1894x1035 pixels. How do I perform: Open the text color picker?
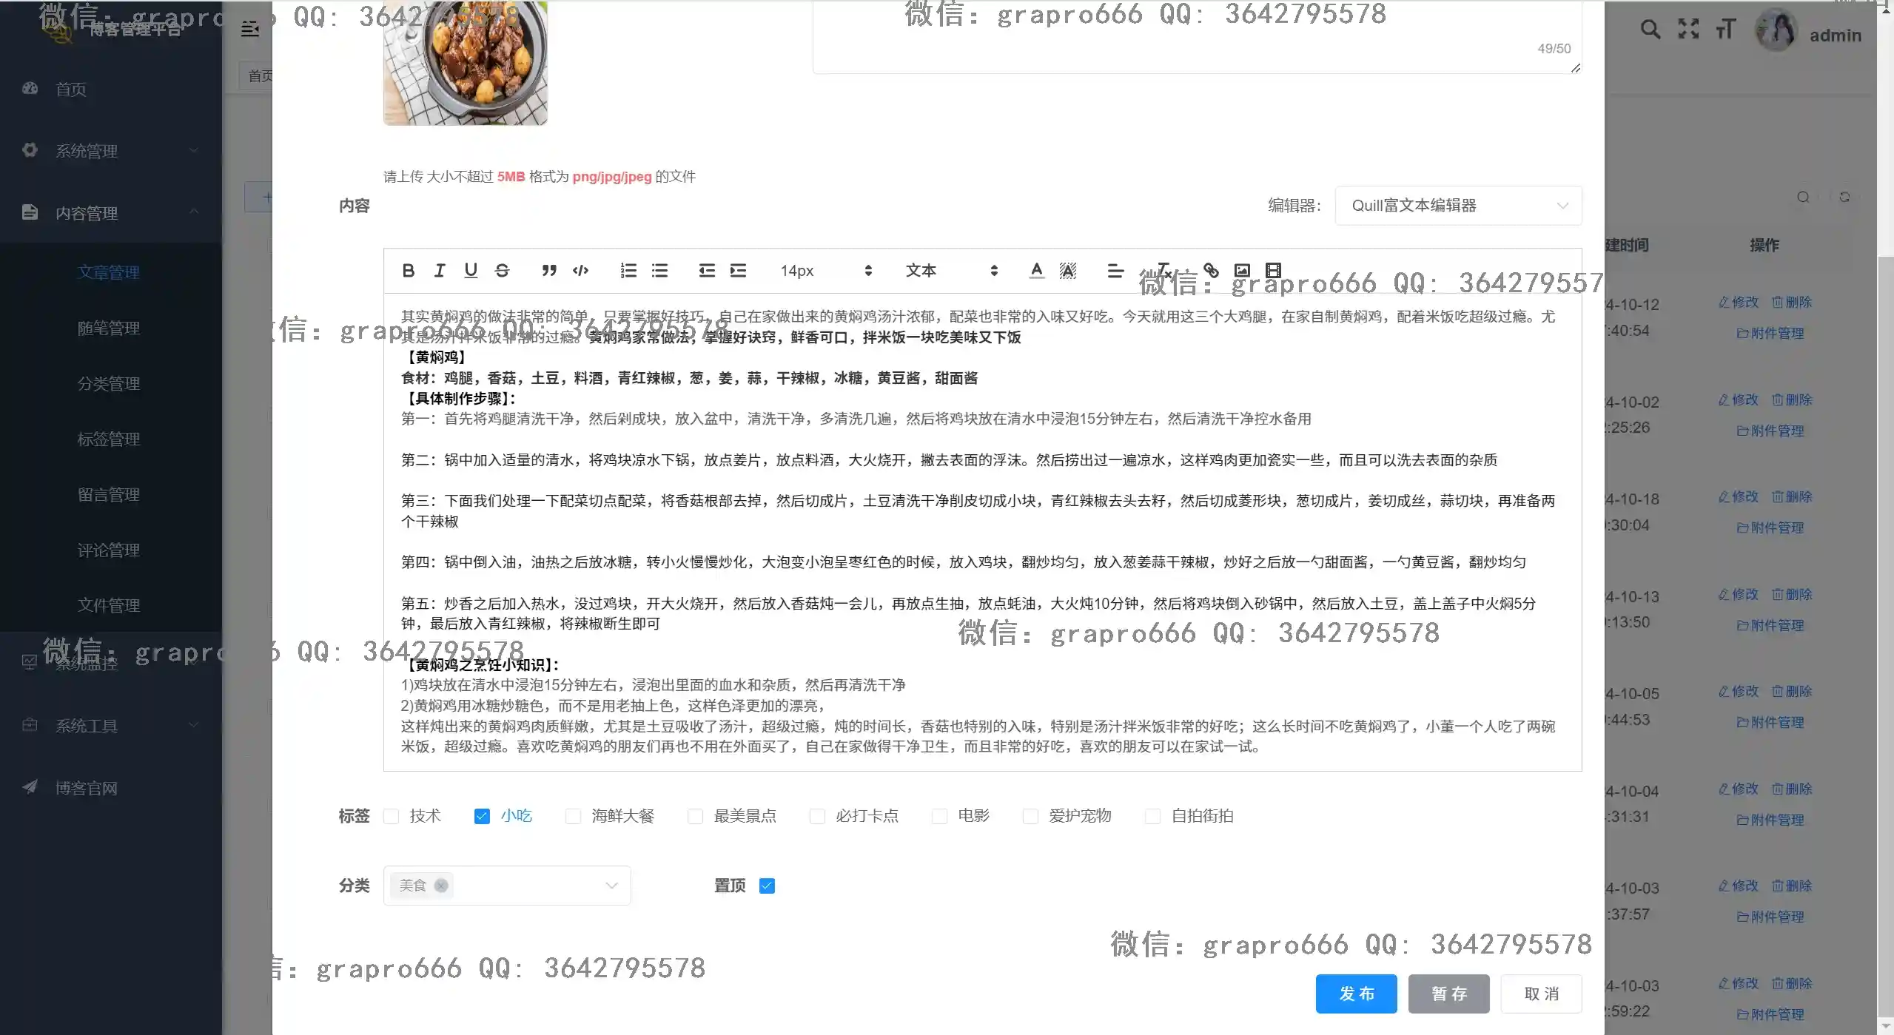pos(1036,271)
